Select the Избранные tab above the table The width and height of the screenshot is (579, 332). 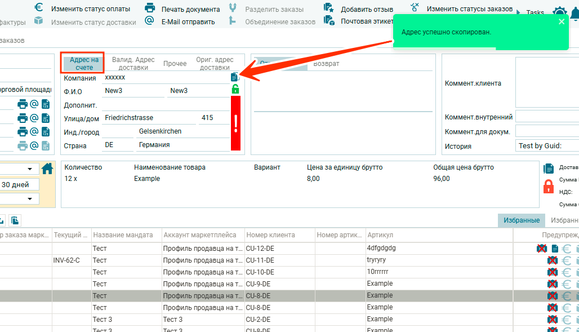(521, 220)
